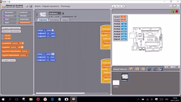Click the угол 90 value field
The image size is (181, 102).
point(53,54)
